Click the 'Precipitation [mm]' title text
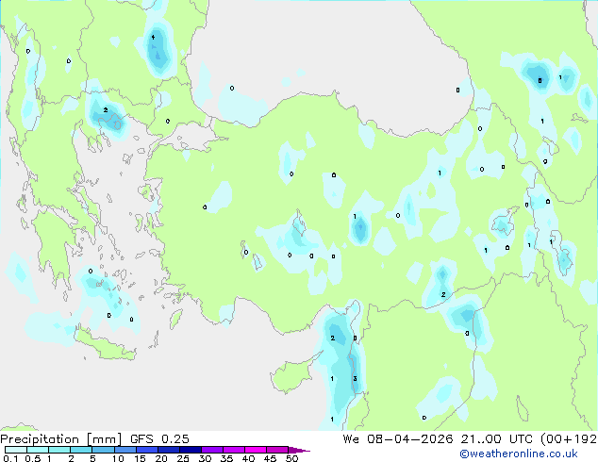This screenshot has width=598, height=462. click(x=61, y=439)
